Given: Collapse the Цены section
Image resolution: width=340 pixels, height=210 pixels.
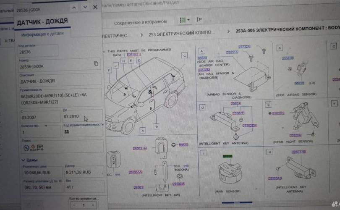Looking at the screenshot, I should (23, 160).
